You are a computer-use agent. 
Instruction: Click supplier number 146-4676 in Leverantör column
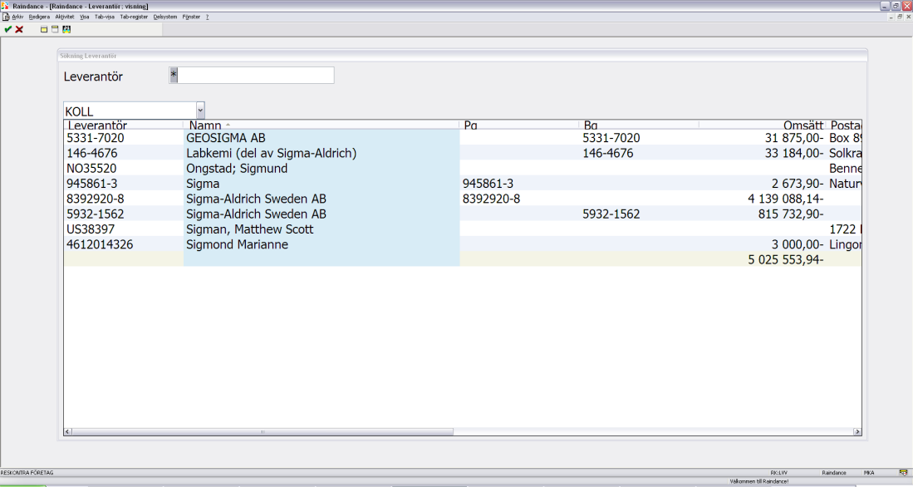[92, 153]
